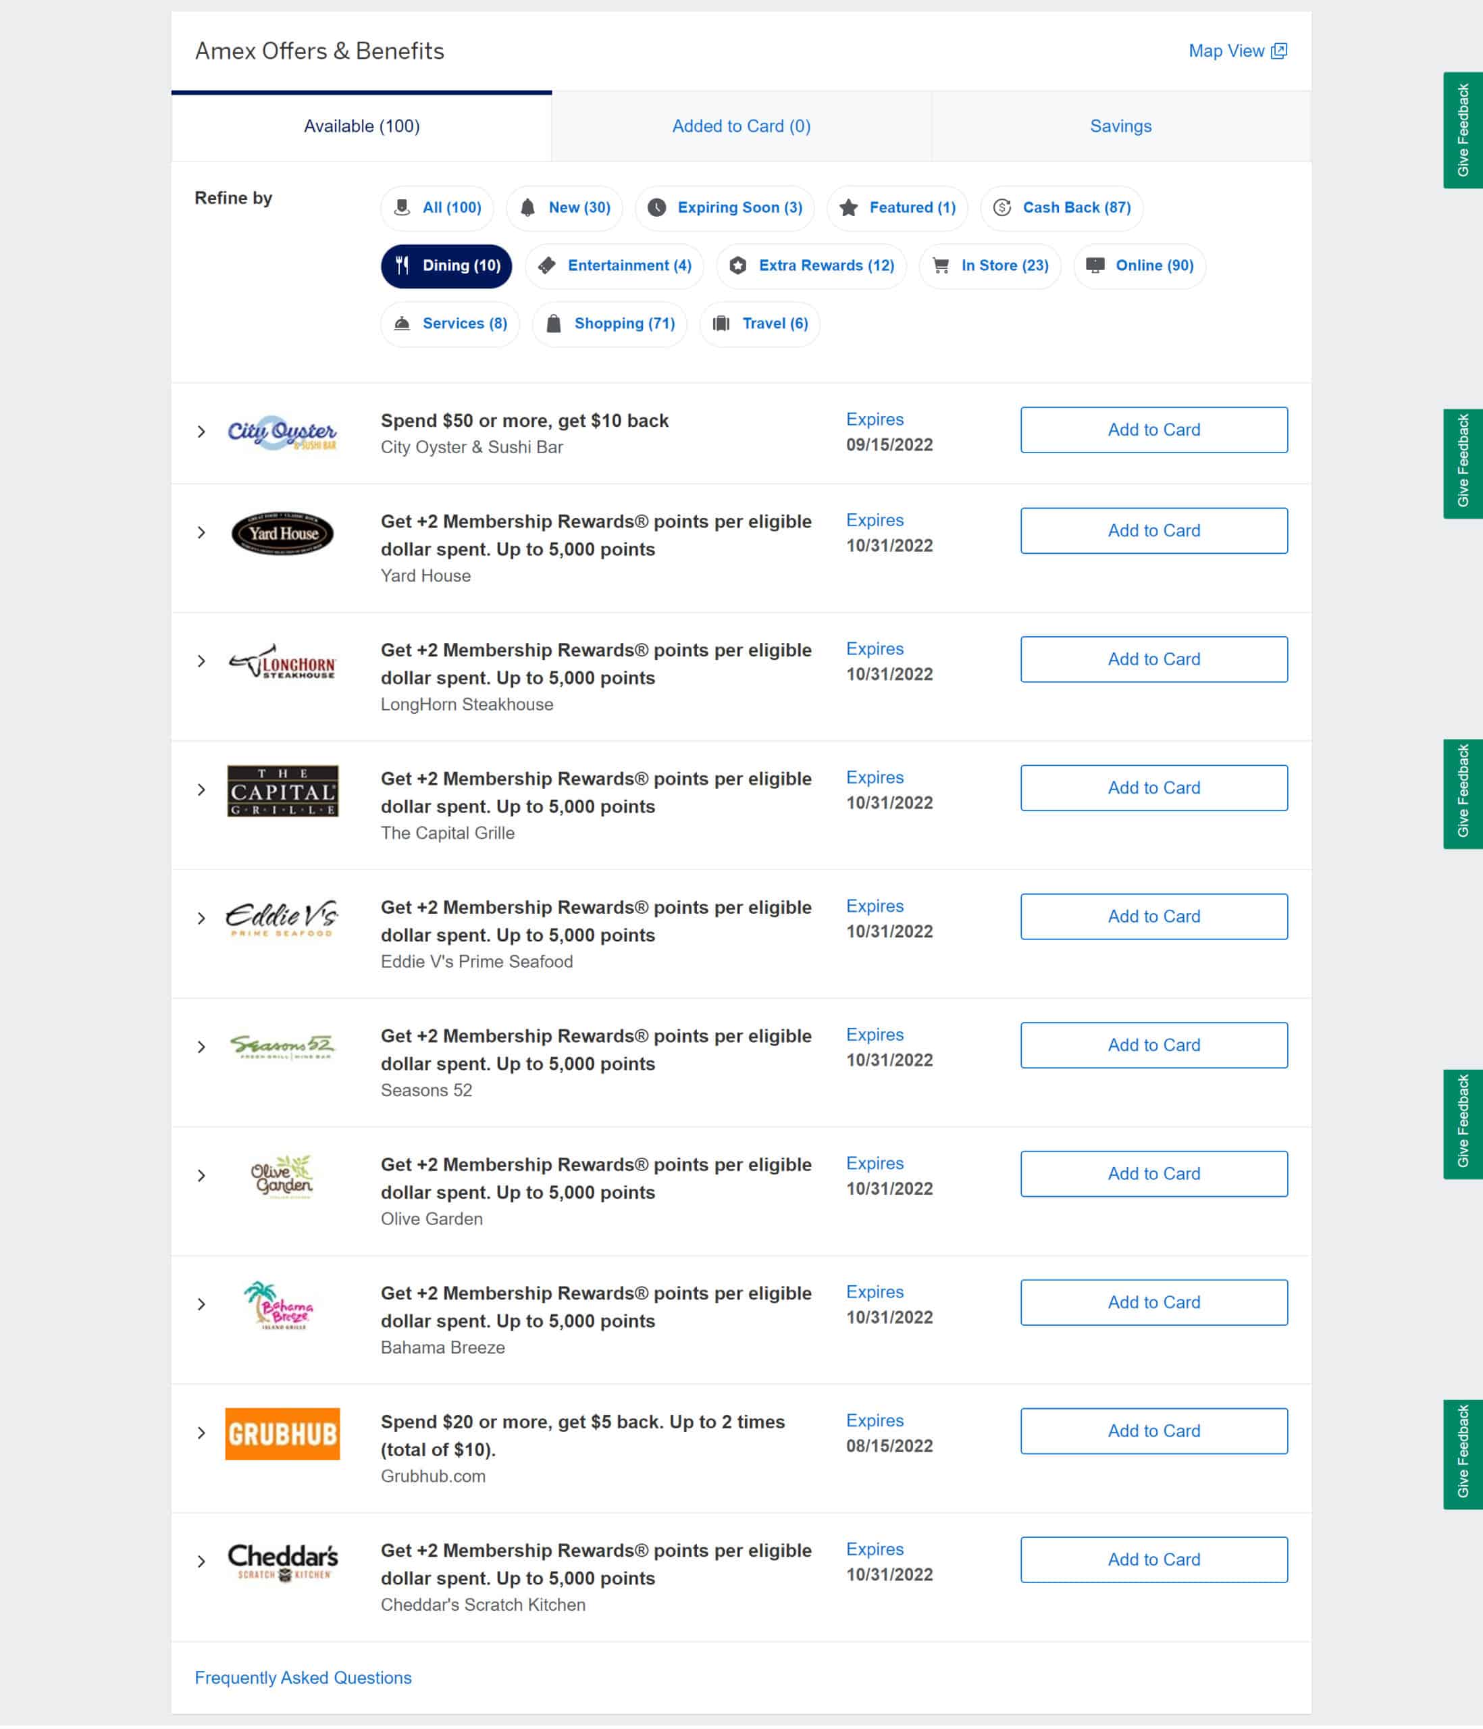This screenshot has width=1483, height=1729.
Task: Filter offers by Expiring Soon (3)
Action: coord(725,208)
